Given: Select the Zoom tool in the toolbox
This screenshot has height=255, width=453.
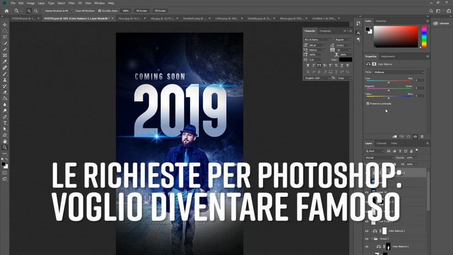Looking at the screenshot, I should coord(5,147).
